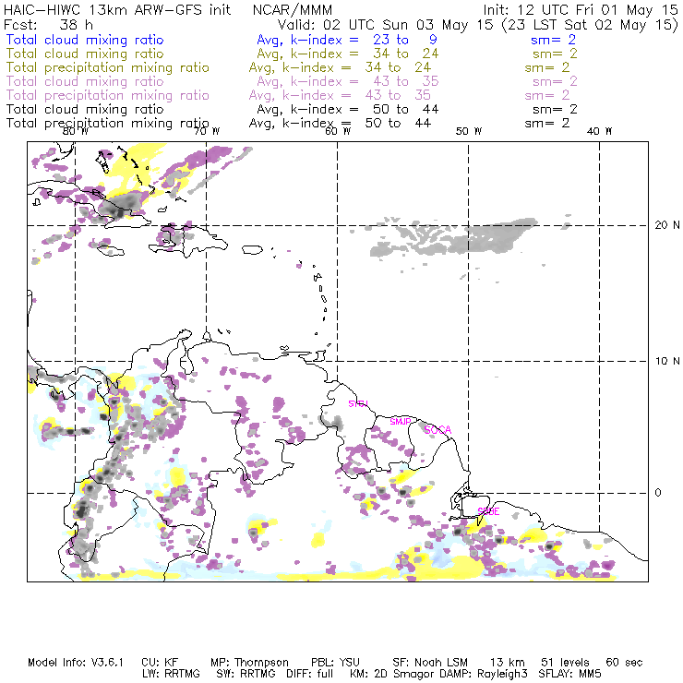Screen dimensions: 683x683
Task: Click the '60 sec' timestep footer text
Action: click(624, 663)
